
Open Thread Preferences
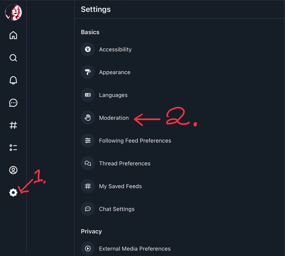(x=179, y=163)
